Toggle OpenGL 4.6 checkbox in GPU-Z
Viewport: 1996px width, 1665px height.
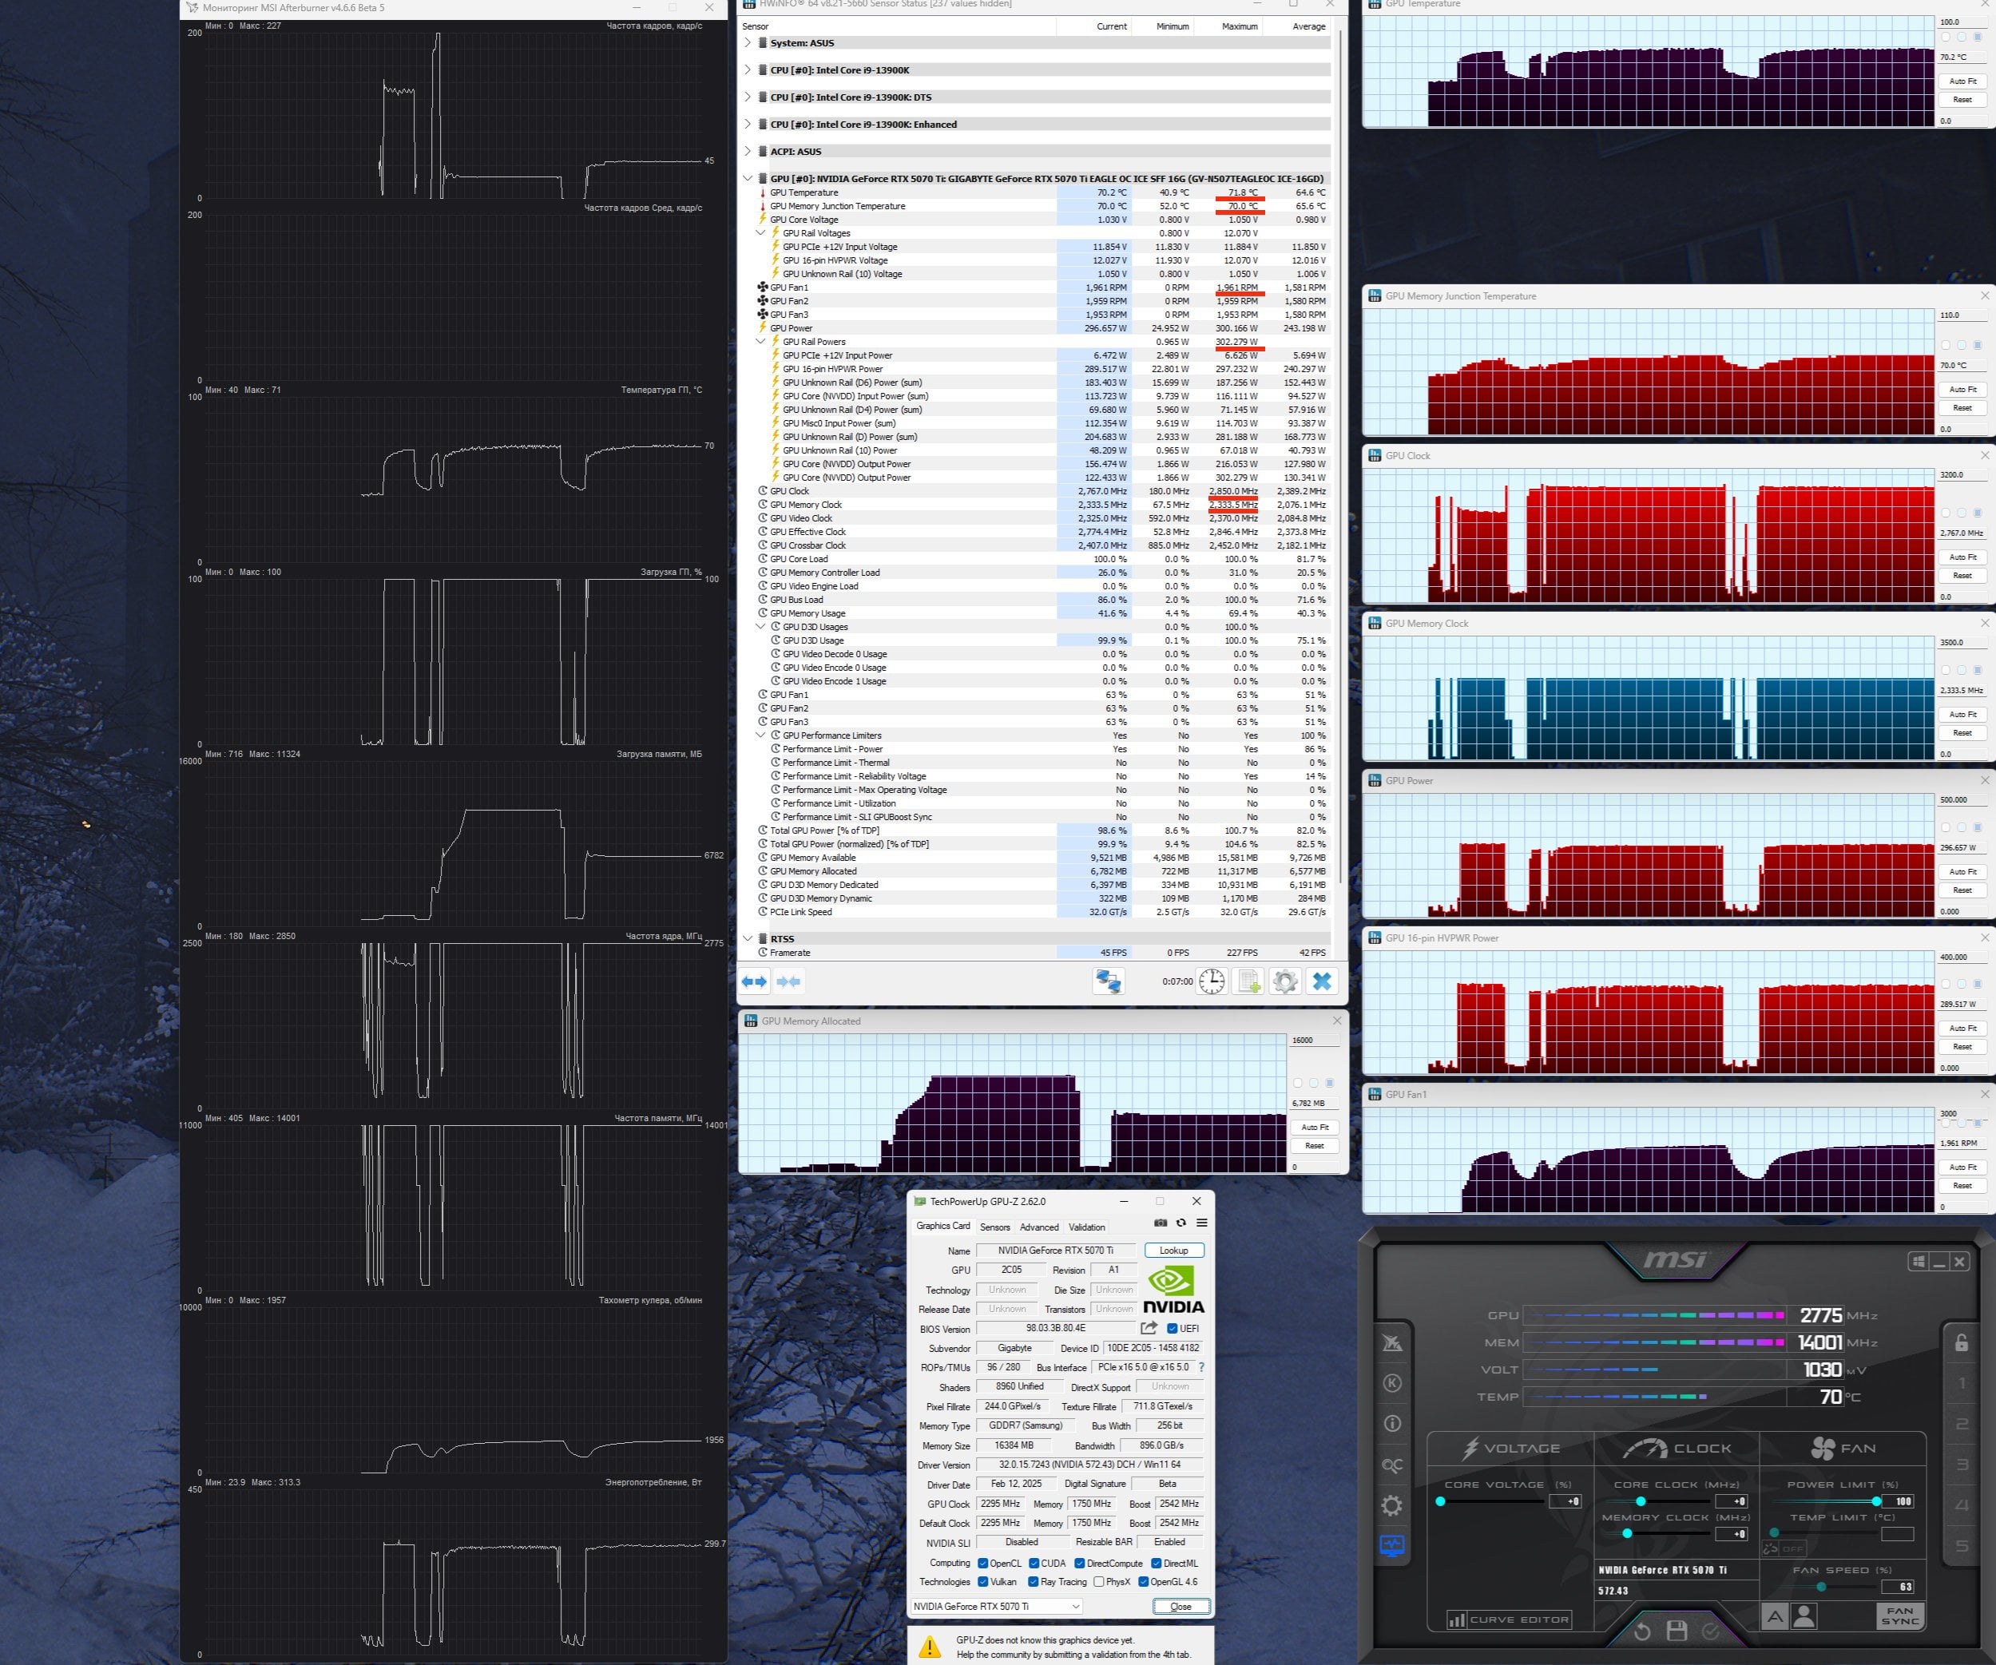pyautogui.click(x=1144, y=1582)
